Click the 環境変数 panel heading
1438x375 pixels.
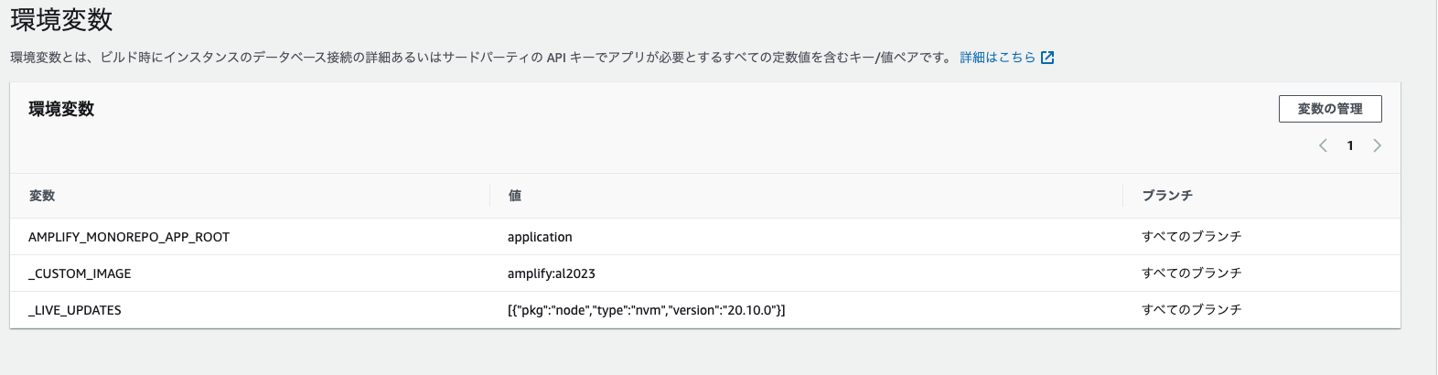(x=61, y=109)
